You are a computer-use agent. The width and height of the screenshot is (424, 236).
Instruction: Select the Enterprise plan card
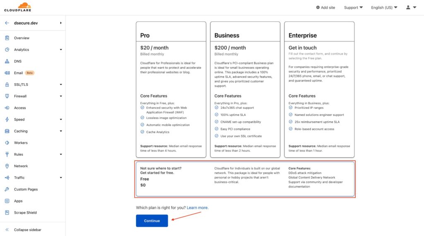[x=319, y=89]
